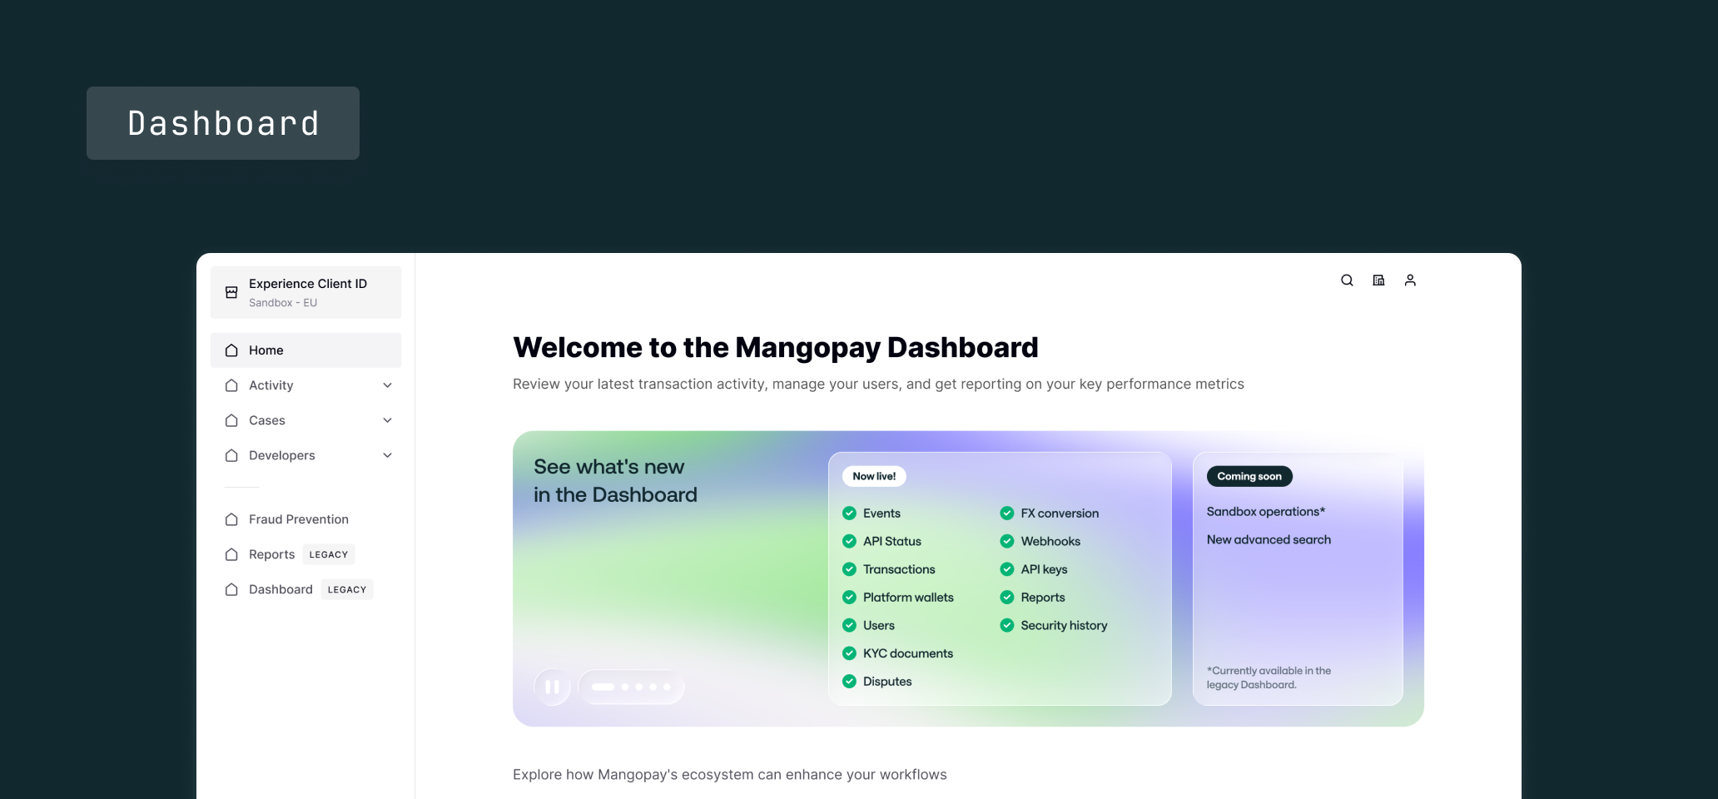Click the Cases sidebar icon
Image resolution: width=1718 pixels, height=799 pixels.
point(231,420)
